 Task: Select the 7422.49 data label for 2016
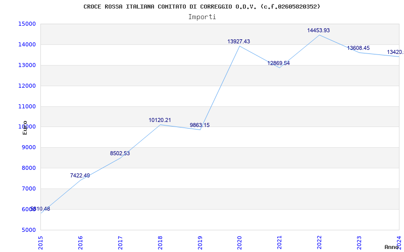(80, 175)
